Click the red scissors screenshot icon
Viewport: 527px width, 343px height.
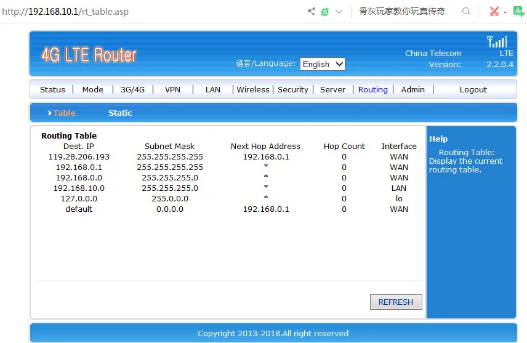(x=494, y=12)
